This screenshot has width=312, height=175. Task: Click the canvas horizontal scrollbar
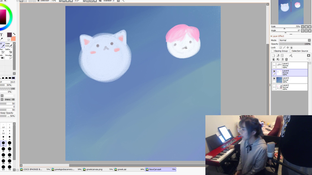(x=137, y=165)
